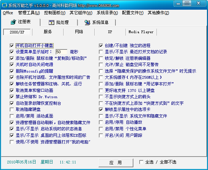
Task: Open the 配置文件(Y) menu
Action: (x=132, y=13)
